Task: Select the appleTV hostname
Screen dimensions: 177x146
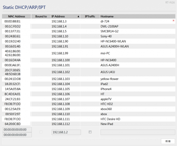Action: [106, 99]
